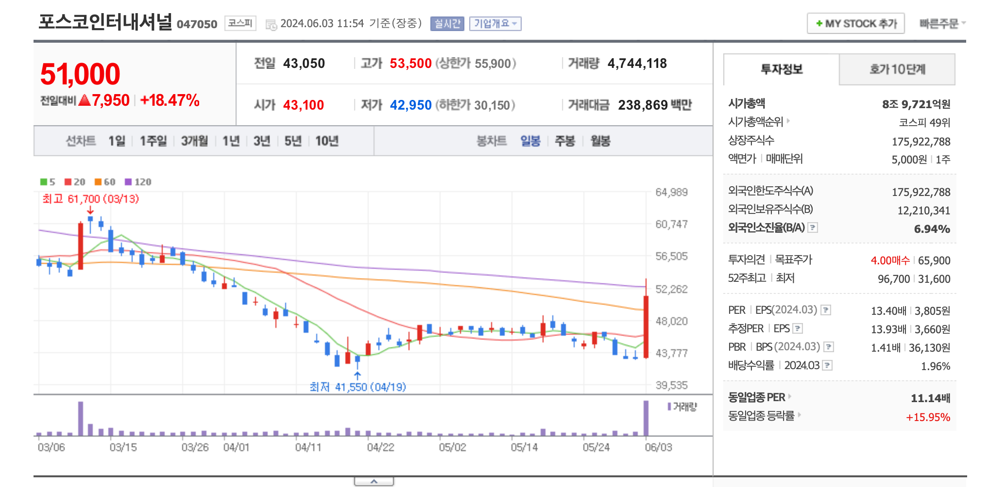989x487 pixels.
Task: Click the large 06/03 volume bar
Action: (x=646, y=418)
